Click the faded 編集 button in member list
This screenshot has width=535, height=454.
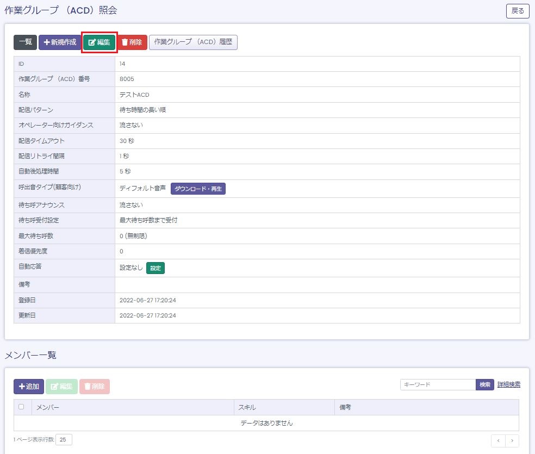tap(61, 387)
